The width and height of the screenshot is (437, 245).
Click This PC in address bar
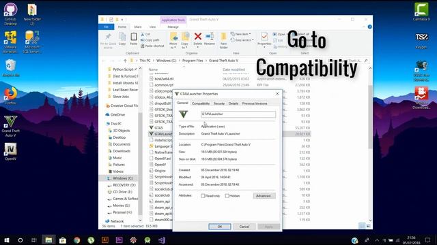145,61
